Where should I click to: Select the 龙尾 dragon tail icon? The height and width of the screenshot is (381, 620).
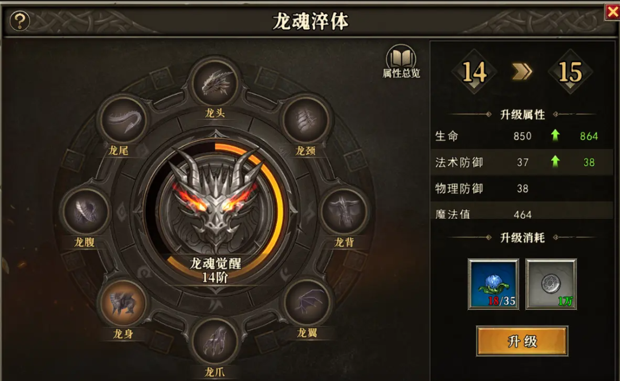123,120
